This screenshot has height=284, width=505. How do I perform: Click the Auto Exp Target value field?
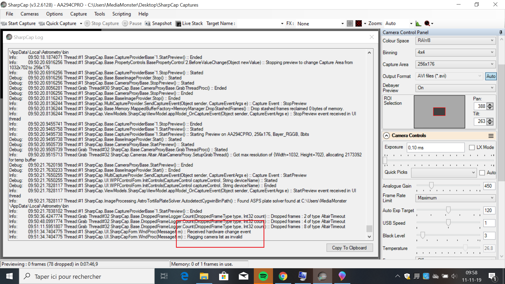(x=489, y=210)
